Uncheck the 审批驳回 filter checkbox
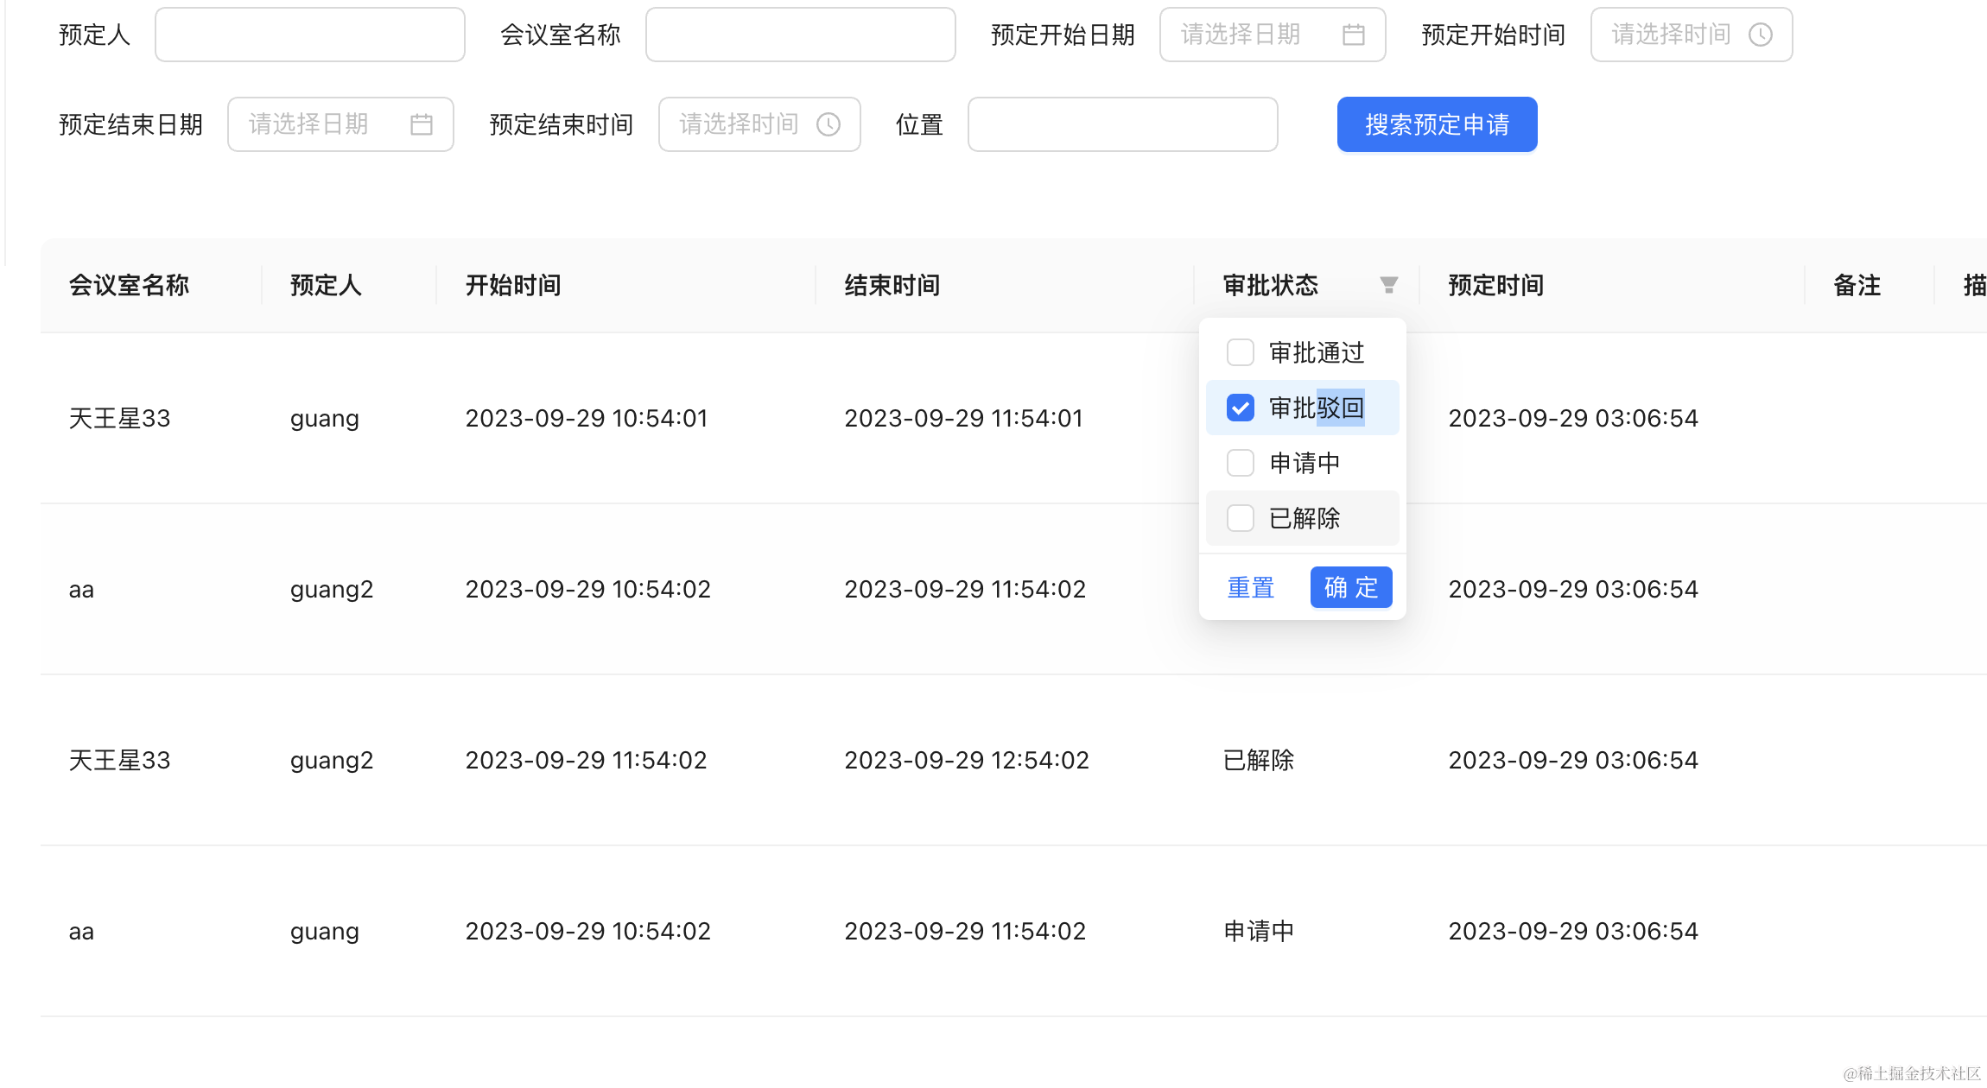The height and width of the screenshot is (1088, 1987). 1240,408
